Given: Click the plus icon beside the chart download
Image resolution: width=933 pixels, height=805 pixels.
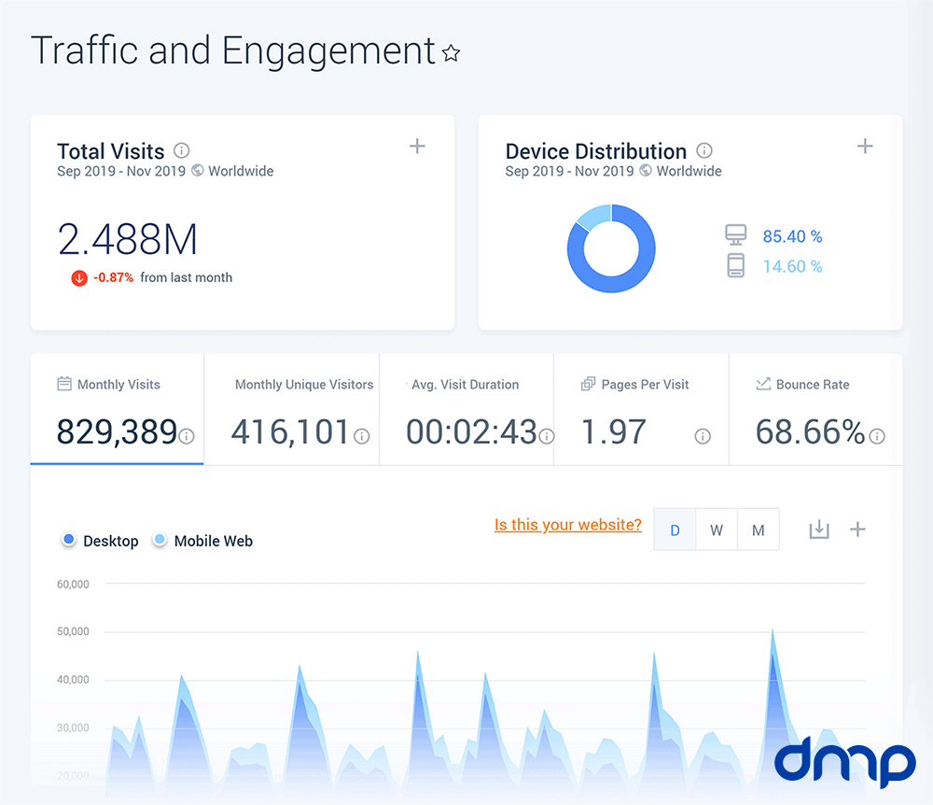Looking at the screenshot, I should tap(857, 530).
